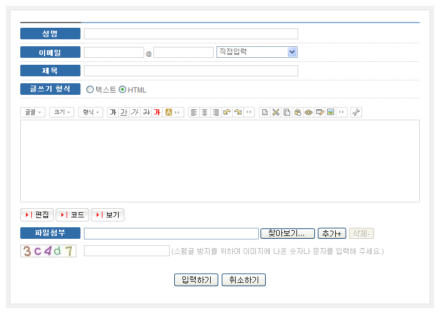Screen dimensions: 440x314
Task: Click the cut scissors icon
Action: pyautogui.click(x=276, y=112)
